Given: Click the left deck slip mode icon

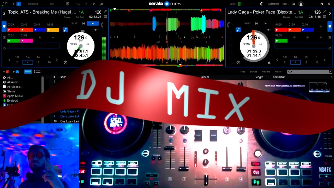Looking at the screenshot, I should [x=65, y=62].
